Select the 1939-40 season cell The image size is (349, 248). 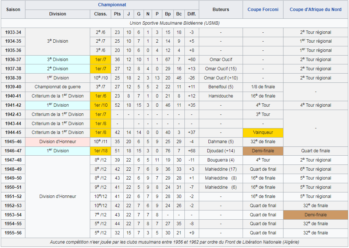coord(13,87)
